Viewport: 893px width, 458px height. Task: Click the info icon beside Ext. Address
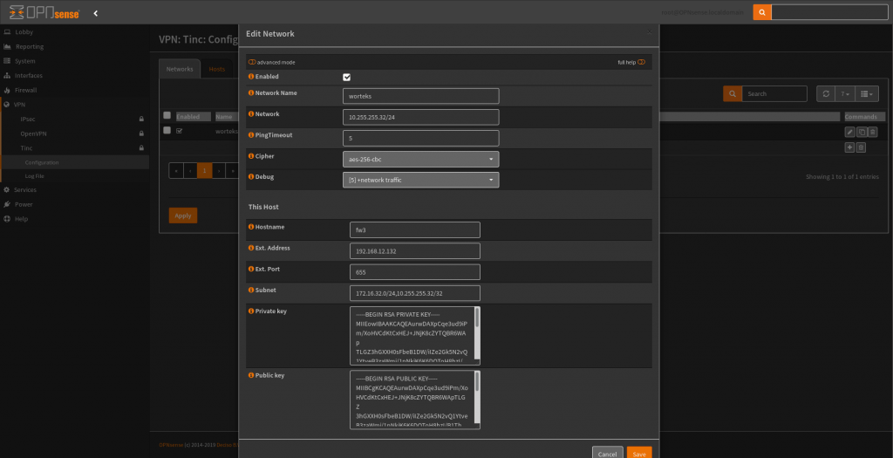pos(251,249)
